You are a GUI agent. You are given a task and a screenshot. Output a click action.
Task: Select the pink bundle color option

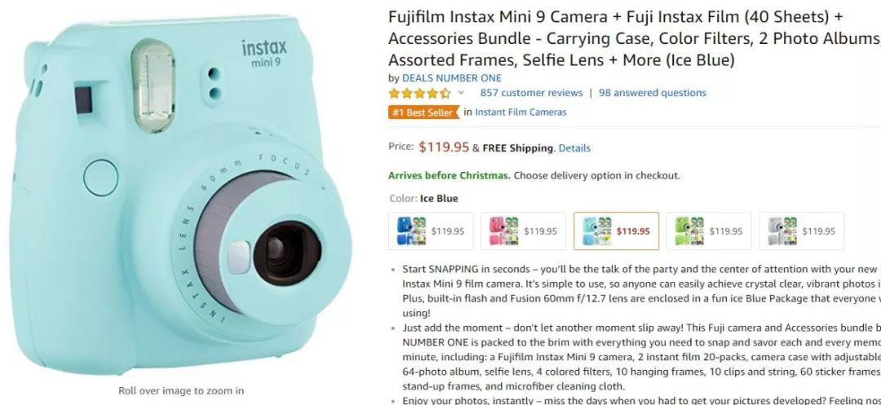(x=523, y=231)
